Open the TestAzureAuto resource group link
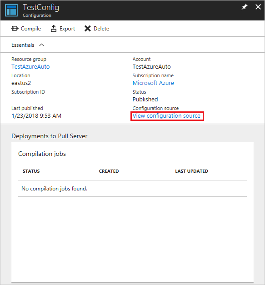 tap(30, 67)
